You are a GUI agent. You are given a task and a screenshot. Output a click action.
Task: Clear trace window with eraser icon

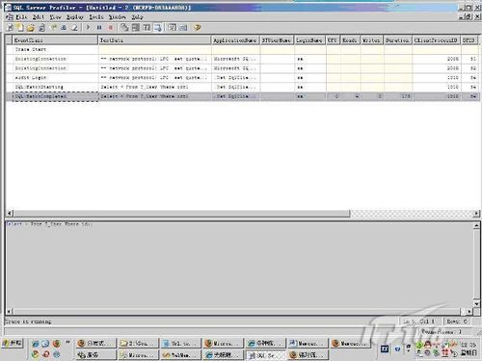(74, 28)
